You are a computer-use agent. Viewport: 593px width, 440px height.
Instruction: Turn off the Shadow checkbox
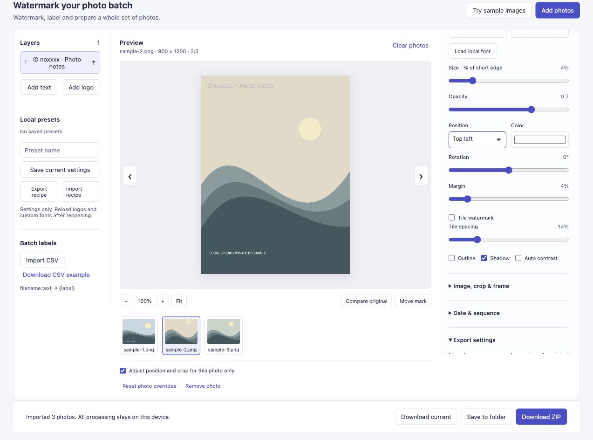(484, 258)
